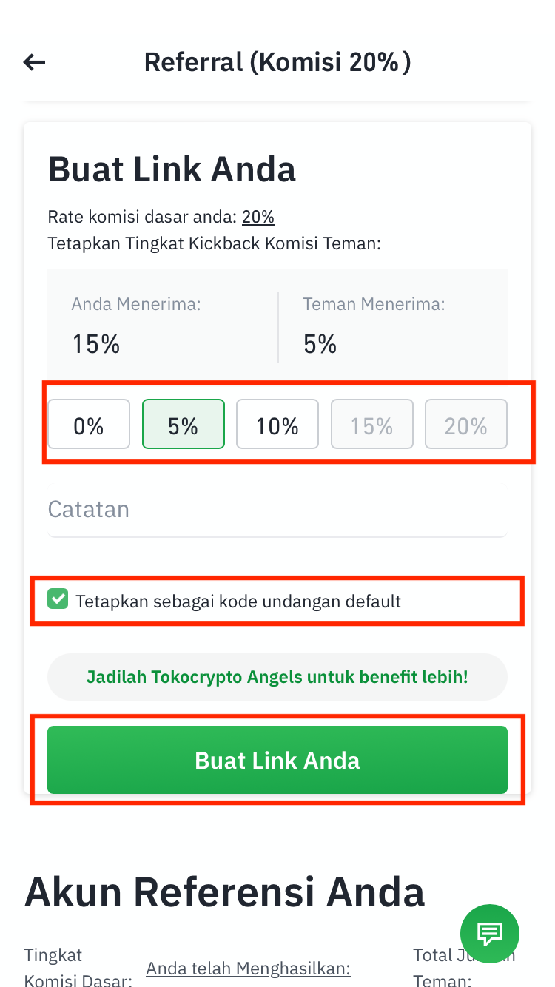The image size is (555, 987).
Task: Open the green chat support bubble
Action: pos(490,934)
